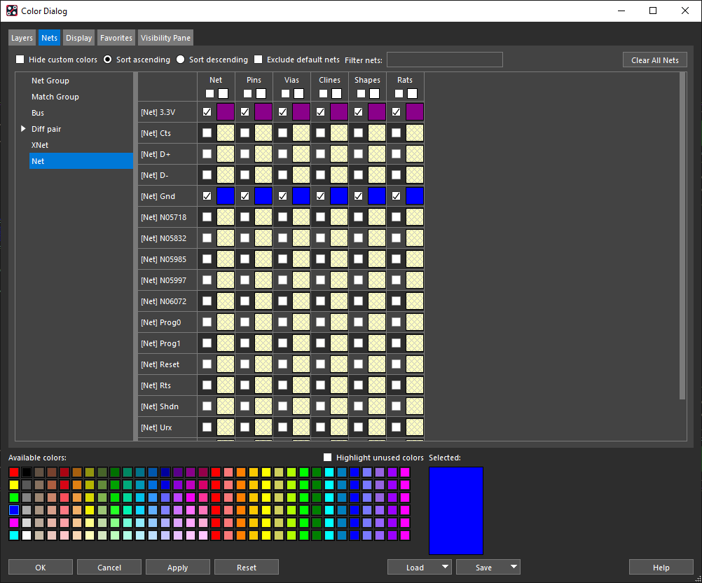Click the Vias color swatch in Cts row
This screenshot has height=583, width=702.
(301, 133)
